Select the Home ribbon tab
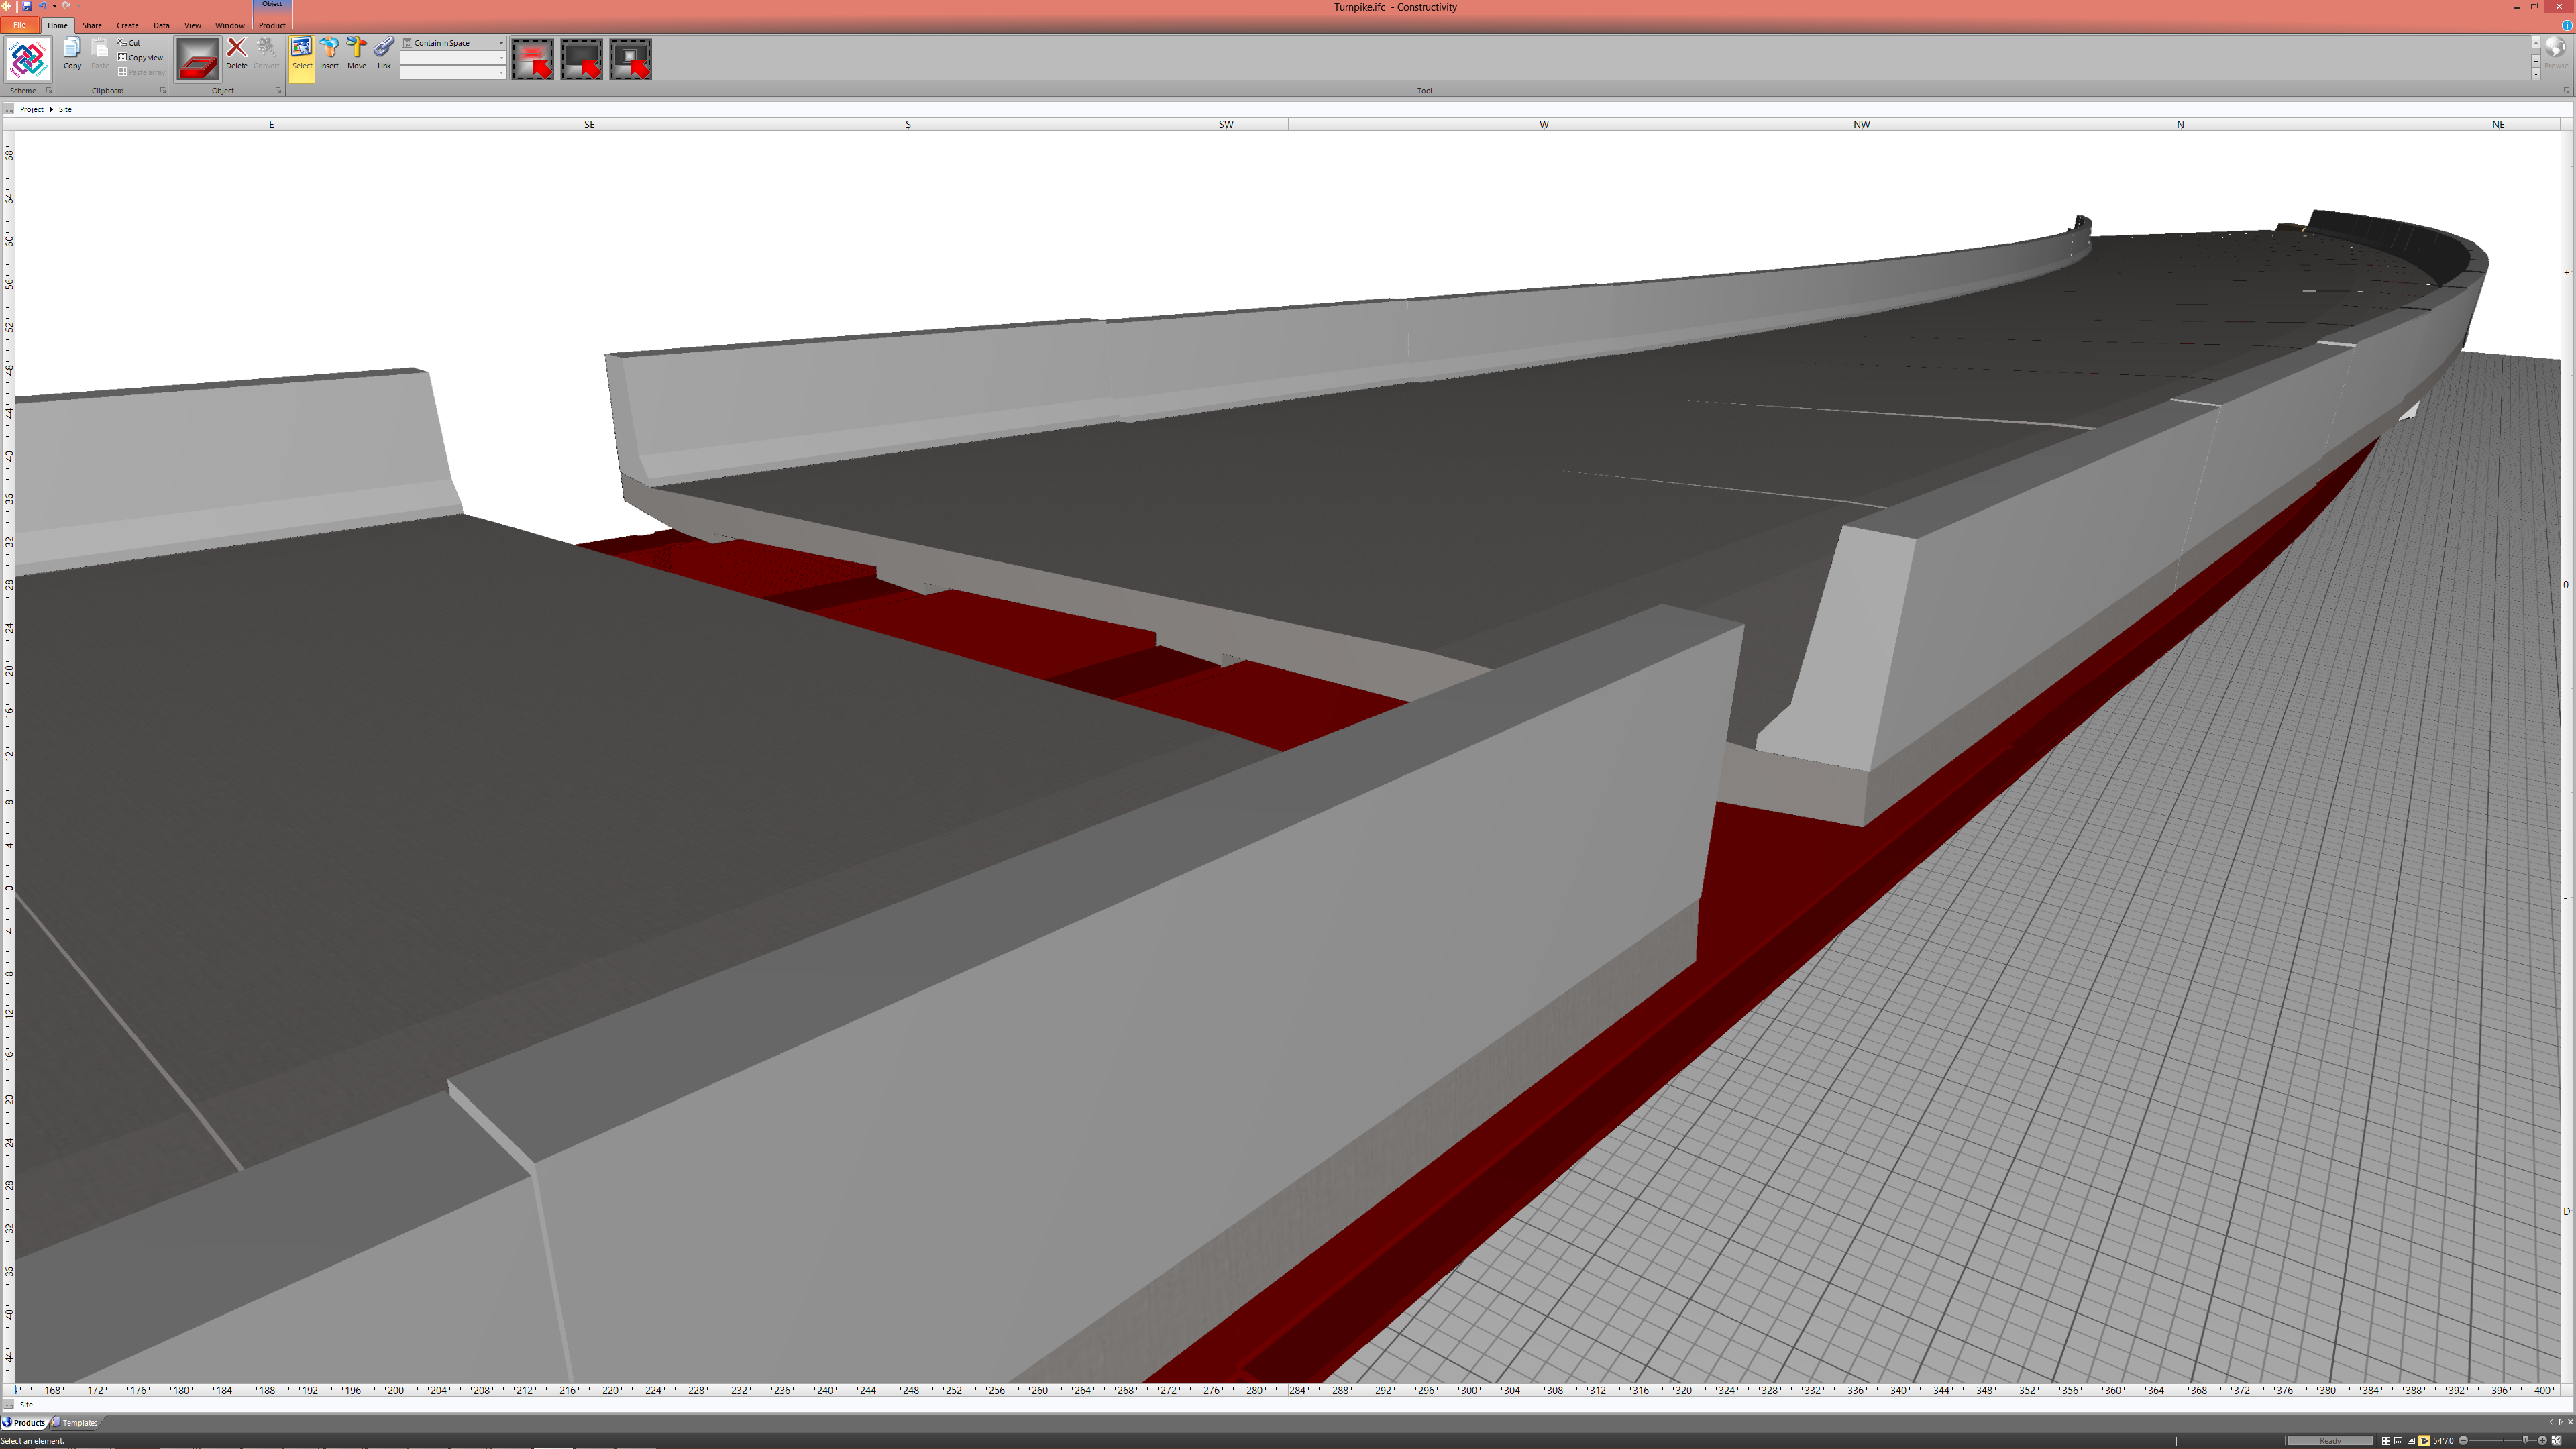The height and width of the screenshot is (1449, 2576). point(57,25)
